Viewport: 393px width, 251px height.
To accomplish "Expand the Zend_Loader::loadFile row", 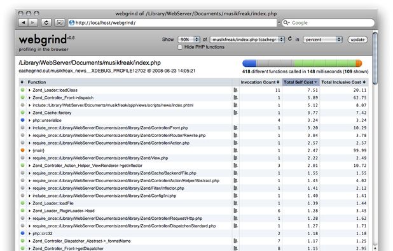I will (x=30, y=203).
